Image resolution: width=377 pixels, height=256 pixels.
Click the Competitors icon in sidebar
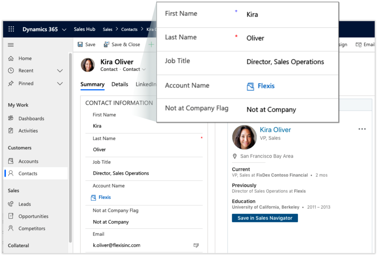(11, 228)
